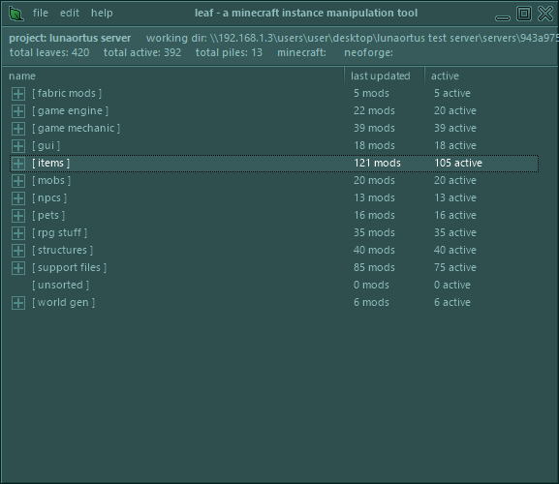Expand the game engine pile
The image size is (559, 484).
(x=18, y=111)
